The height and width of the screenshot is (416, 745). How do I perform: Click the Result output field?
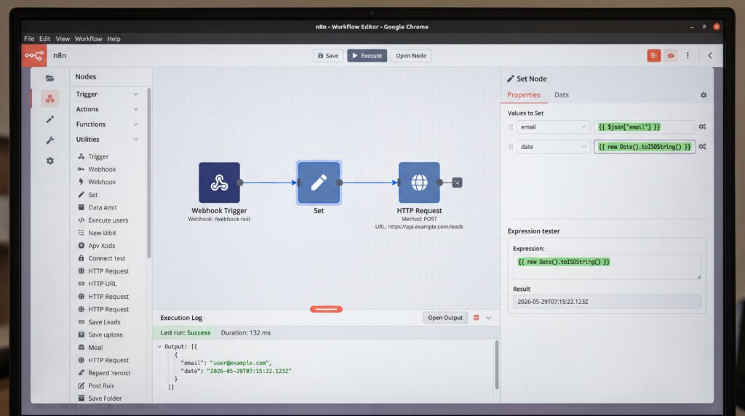(607, 302)
